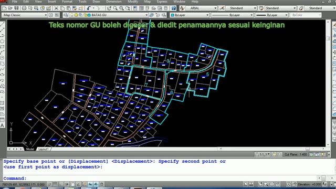Click the Copy clipboard icon

click(x=62, y=8)
